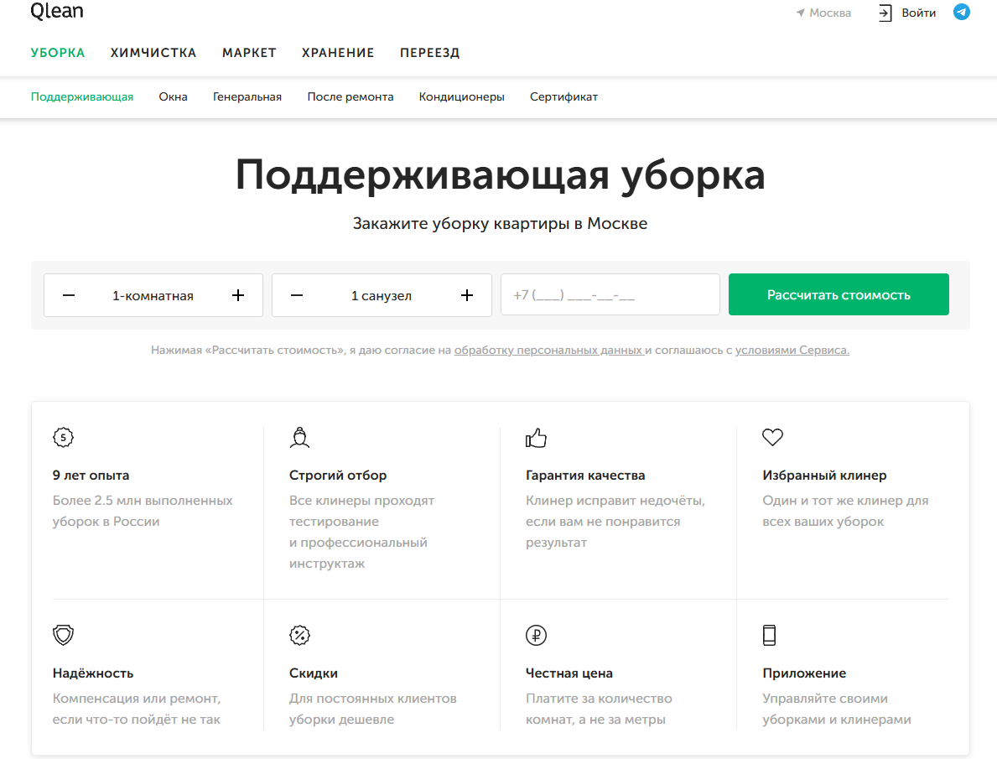This screenshot has height=759, width=997.
Task: Decrease number of rooms with minus
Action: 69,295
